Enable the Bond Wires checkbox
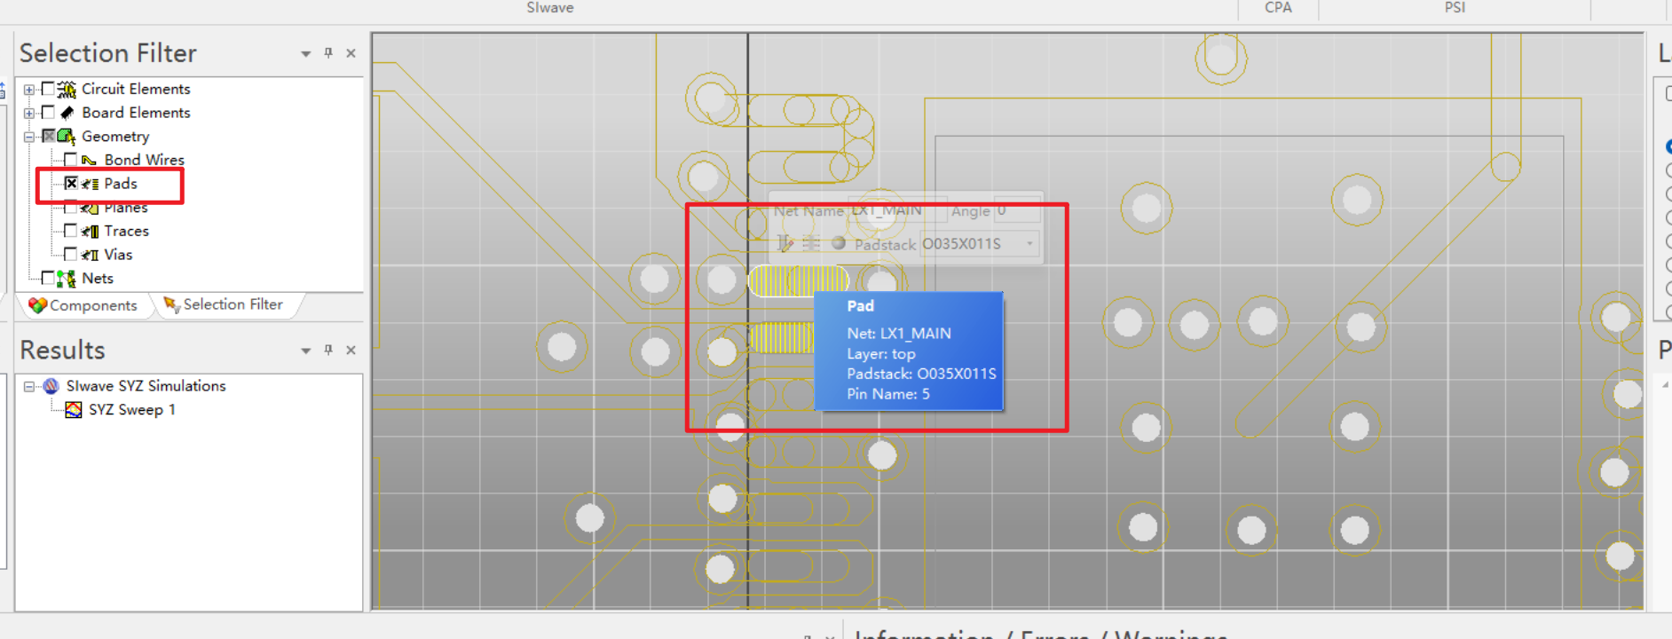The height and width of the screenshot is (639, 1672). tap(71, 160)
